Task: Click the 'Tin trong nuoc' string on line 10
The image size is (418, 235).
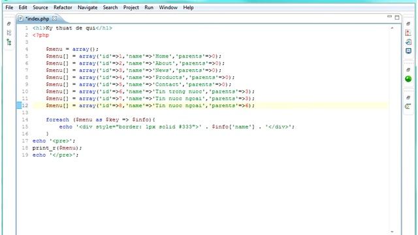Action: [x=179, y=91]
